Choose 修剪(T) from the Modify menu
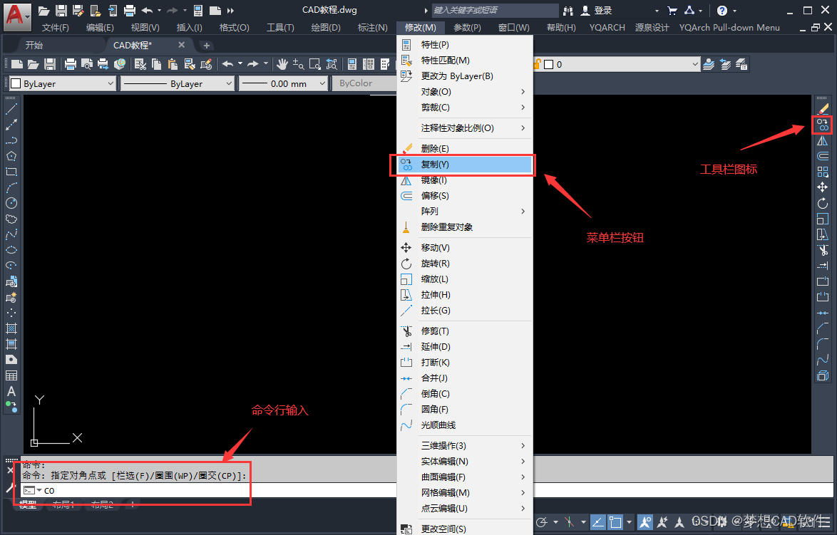Screen dimensions: 837x535 [x=465, y=331]
